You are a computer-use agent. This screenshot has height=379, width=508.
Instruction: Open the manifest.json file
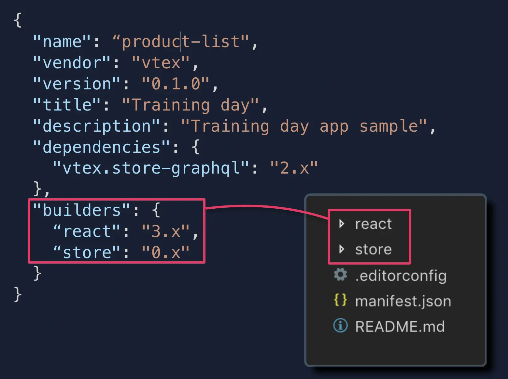[x=402, y=301]
